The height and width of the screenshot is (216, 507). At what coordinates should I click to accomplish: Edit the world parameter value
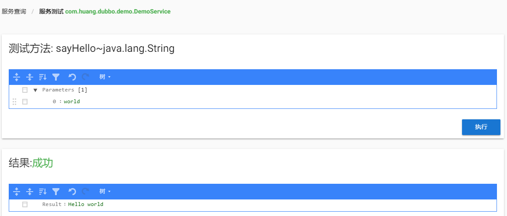pyautogui.click(x=72, y=101)
